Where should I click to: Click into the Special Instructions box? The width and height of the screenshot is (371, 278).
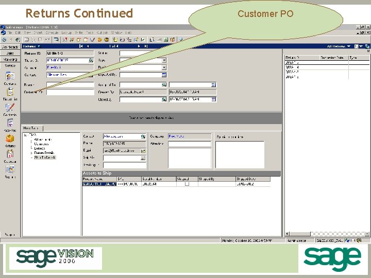[240, 155]
